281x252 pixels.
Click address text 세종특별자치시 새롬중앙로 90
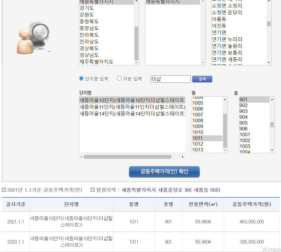click(156, 190)
